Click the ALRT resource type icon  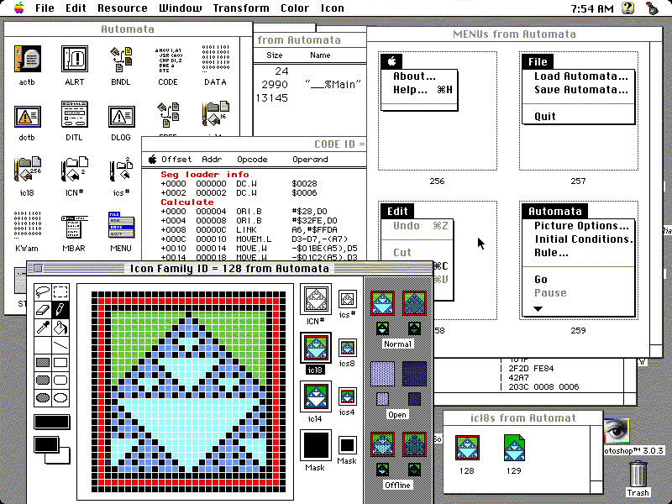74,60
